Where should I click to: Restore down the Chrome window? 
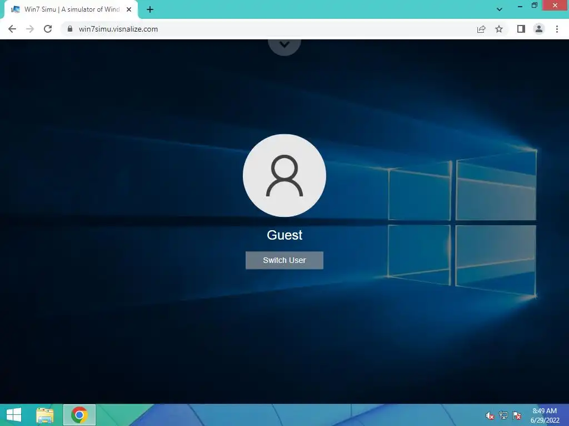coord(534,6)
